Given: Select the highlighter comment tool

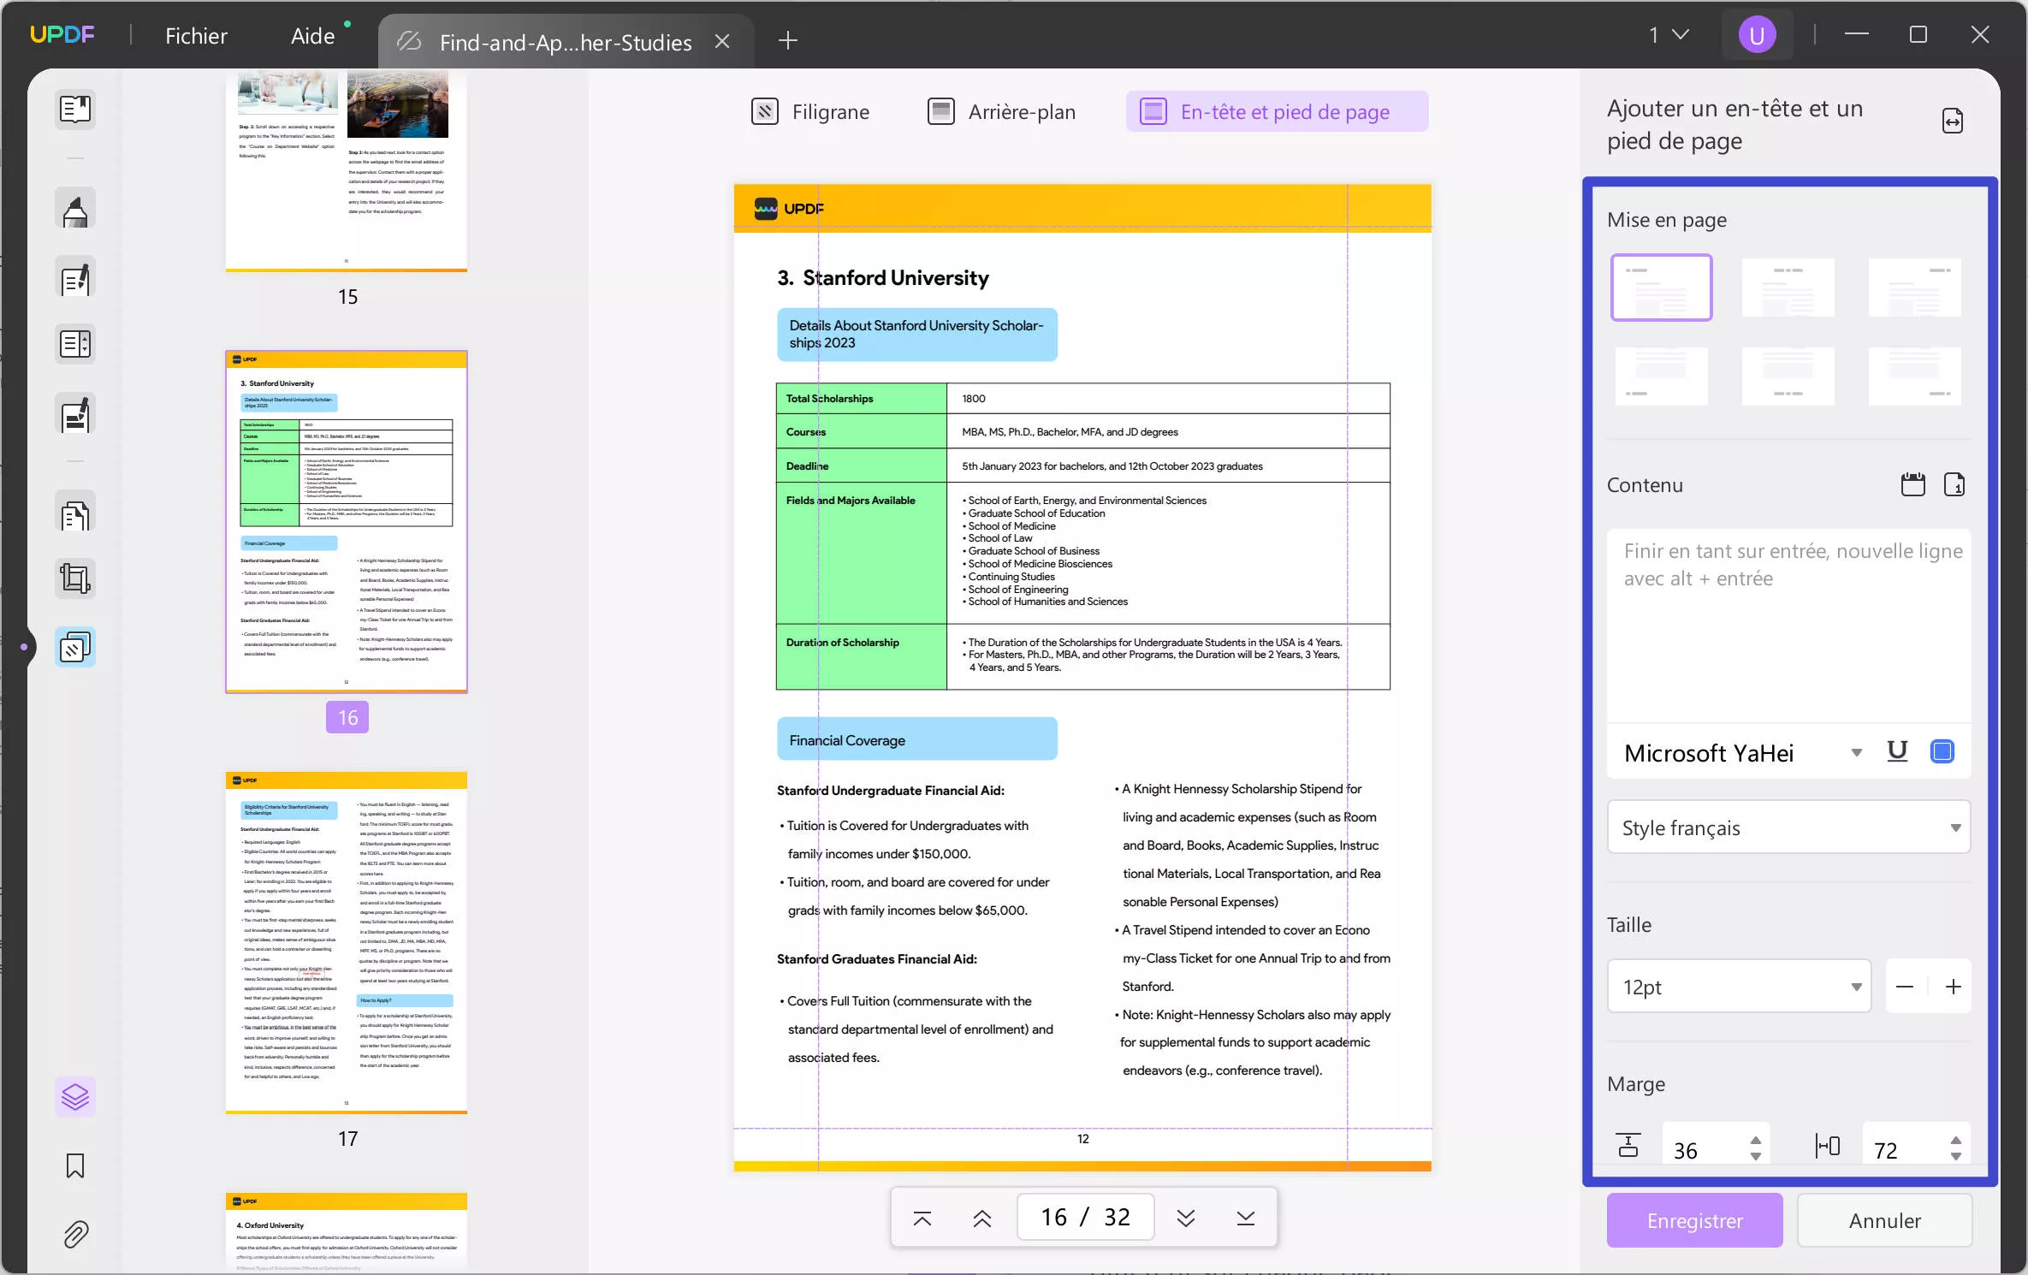Looking at the screenshot, I should (75, 211).
